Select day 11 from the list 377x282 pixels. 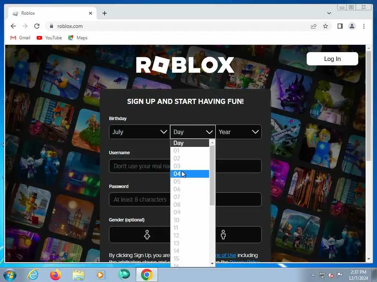coord(190,228)
